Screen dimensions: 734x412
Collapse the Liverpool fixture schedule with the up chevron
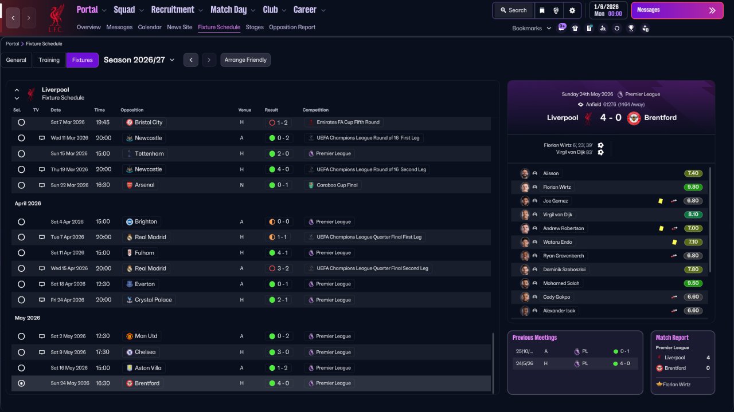[17, 90]
